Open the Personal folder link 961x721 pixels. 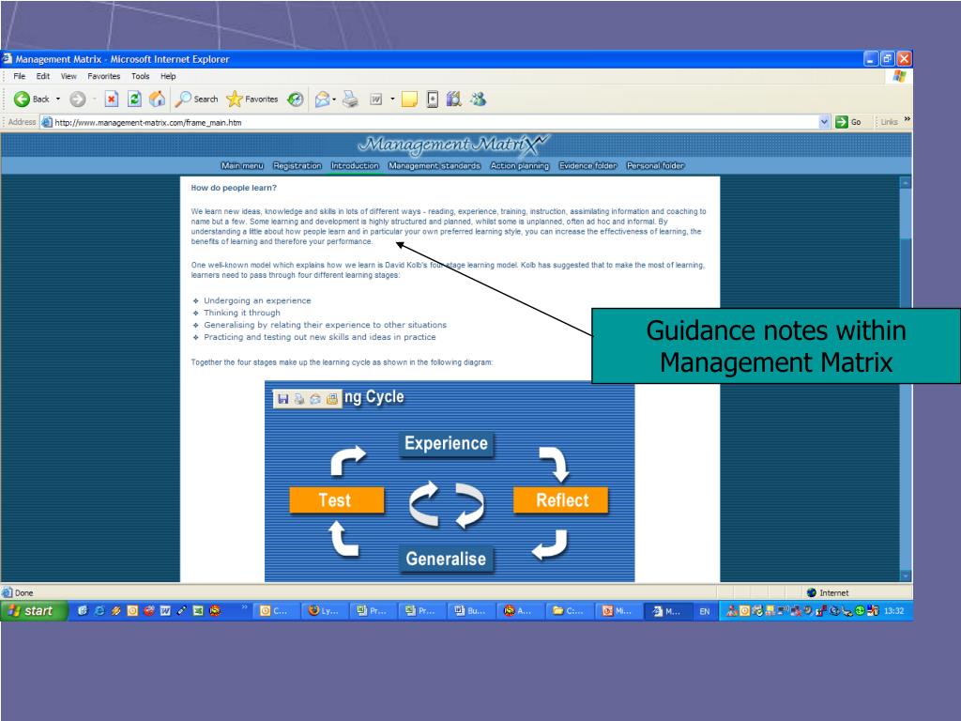(x=655, y=165)
